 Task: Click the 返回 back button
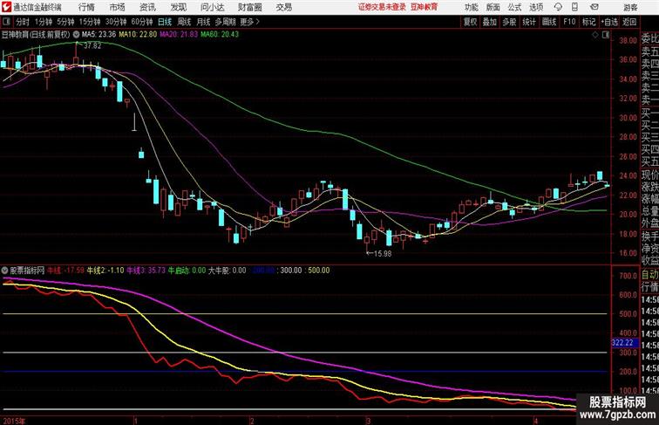pos(629,22)
